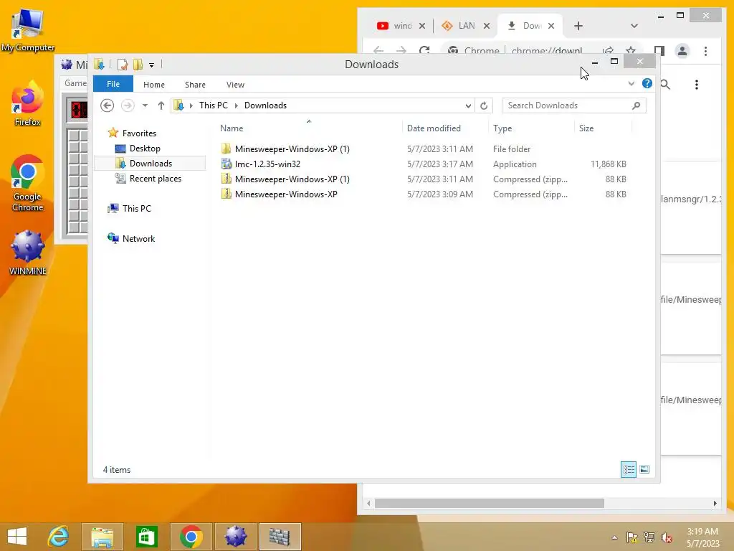Refresh the Downloads folder view
Image resolution: width=734 pixels, height=551 pixels.
pyautogui.click(x=484, y=106)
